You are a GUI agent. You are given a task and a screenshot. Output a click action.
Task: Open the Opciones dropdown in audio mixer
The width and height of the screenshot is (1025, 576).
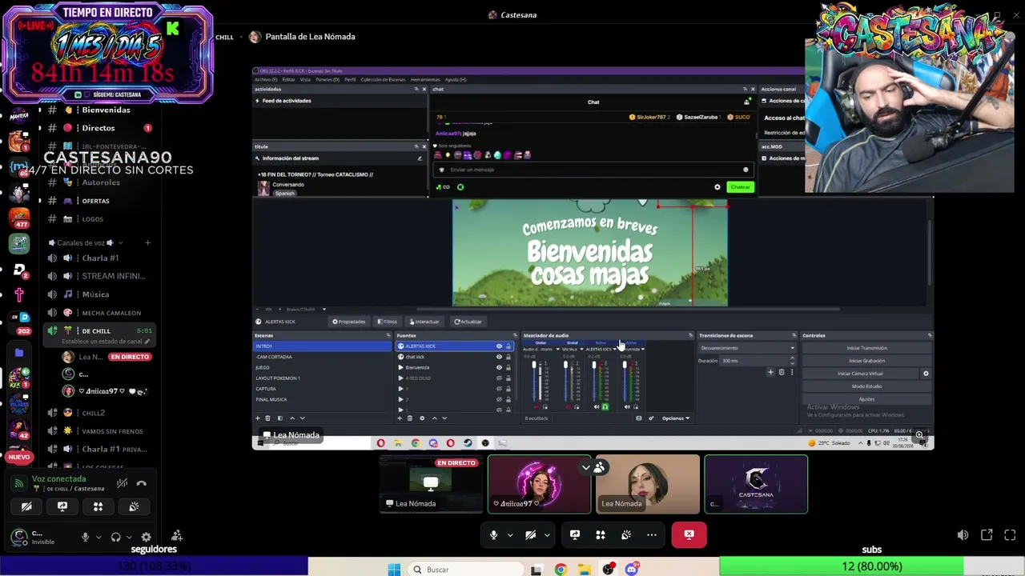click(675, 418)
